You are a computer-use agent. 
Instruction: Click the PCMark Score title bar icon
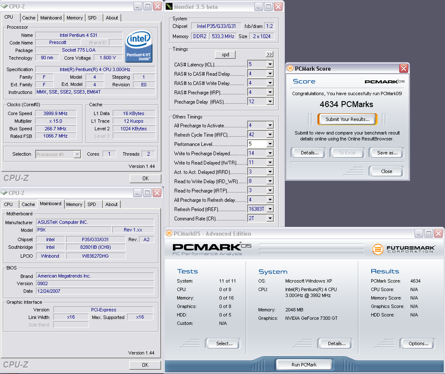[290, 68]
